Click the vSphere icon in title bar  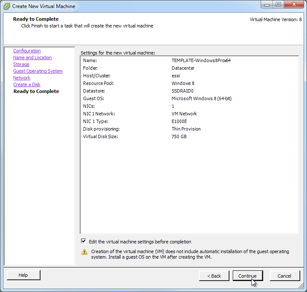pos(7,6)
